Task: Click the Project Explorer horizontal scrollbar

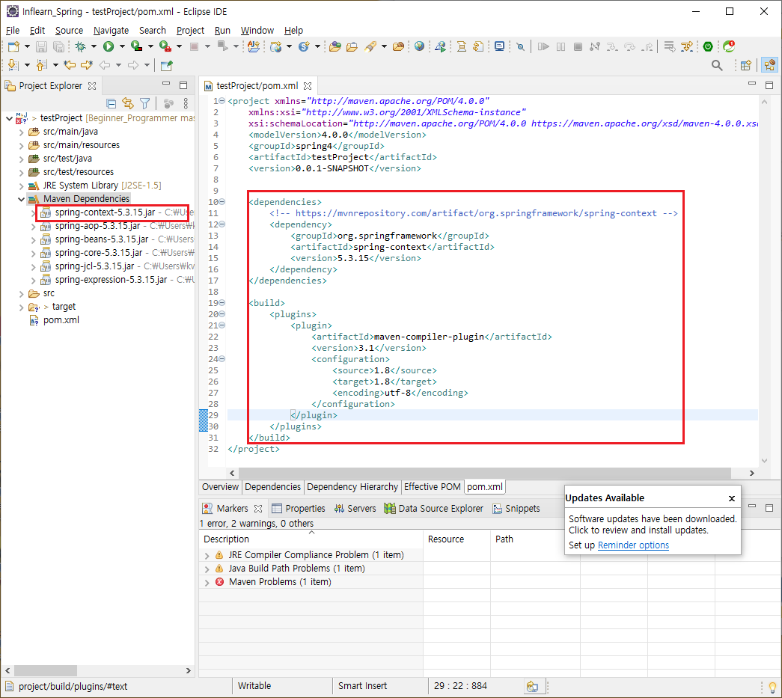Action: pyautogui.click(x=46, y=670)
